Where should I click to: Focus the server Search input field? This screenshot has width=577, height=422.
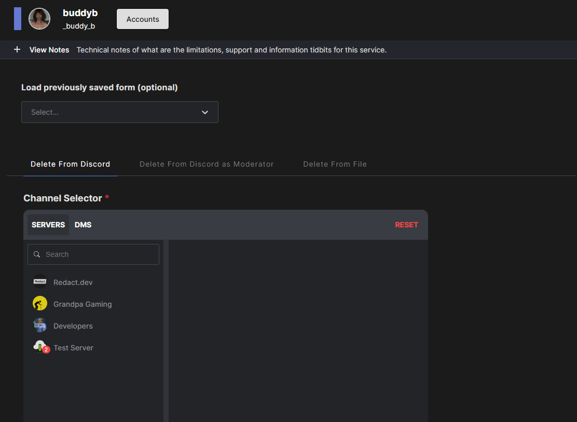tap(93, 254)
